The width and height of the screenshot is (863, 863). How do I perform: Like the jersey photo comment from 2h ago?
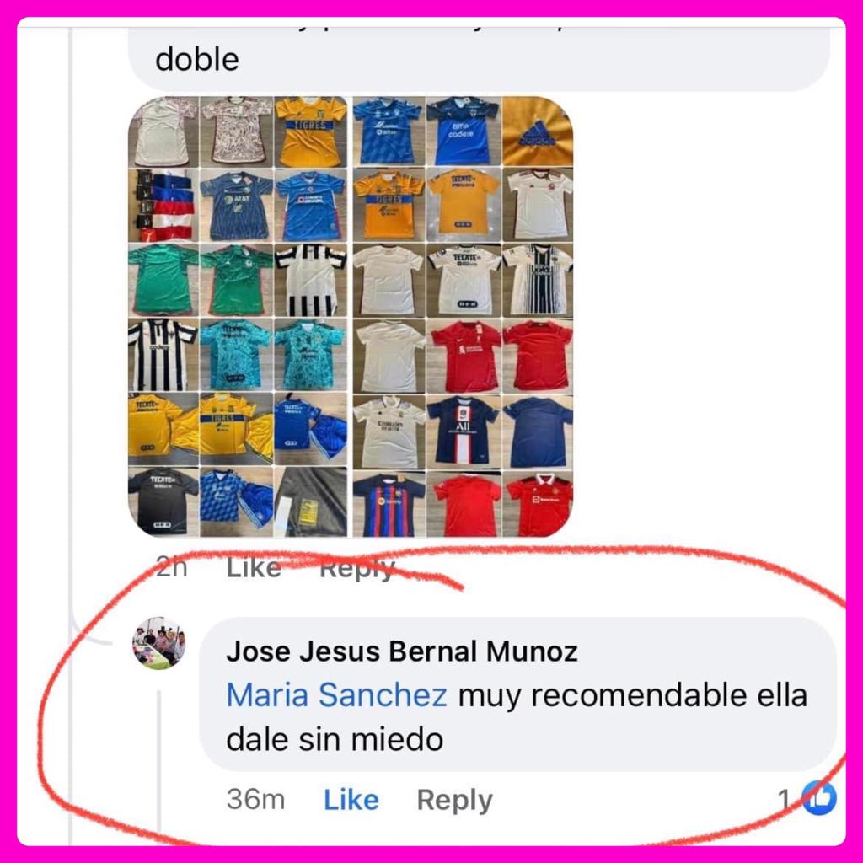[254, 567]
